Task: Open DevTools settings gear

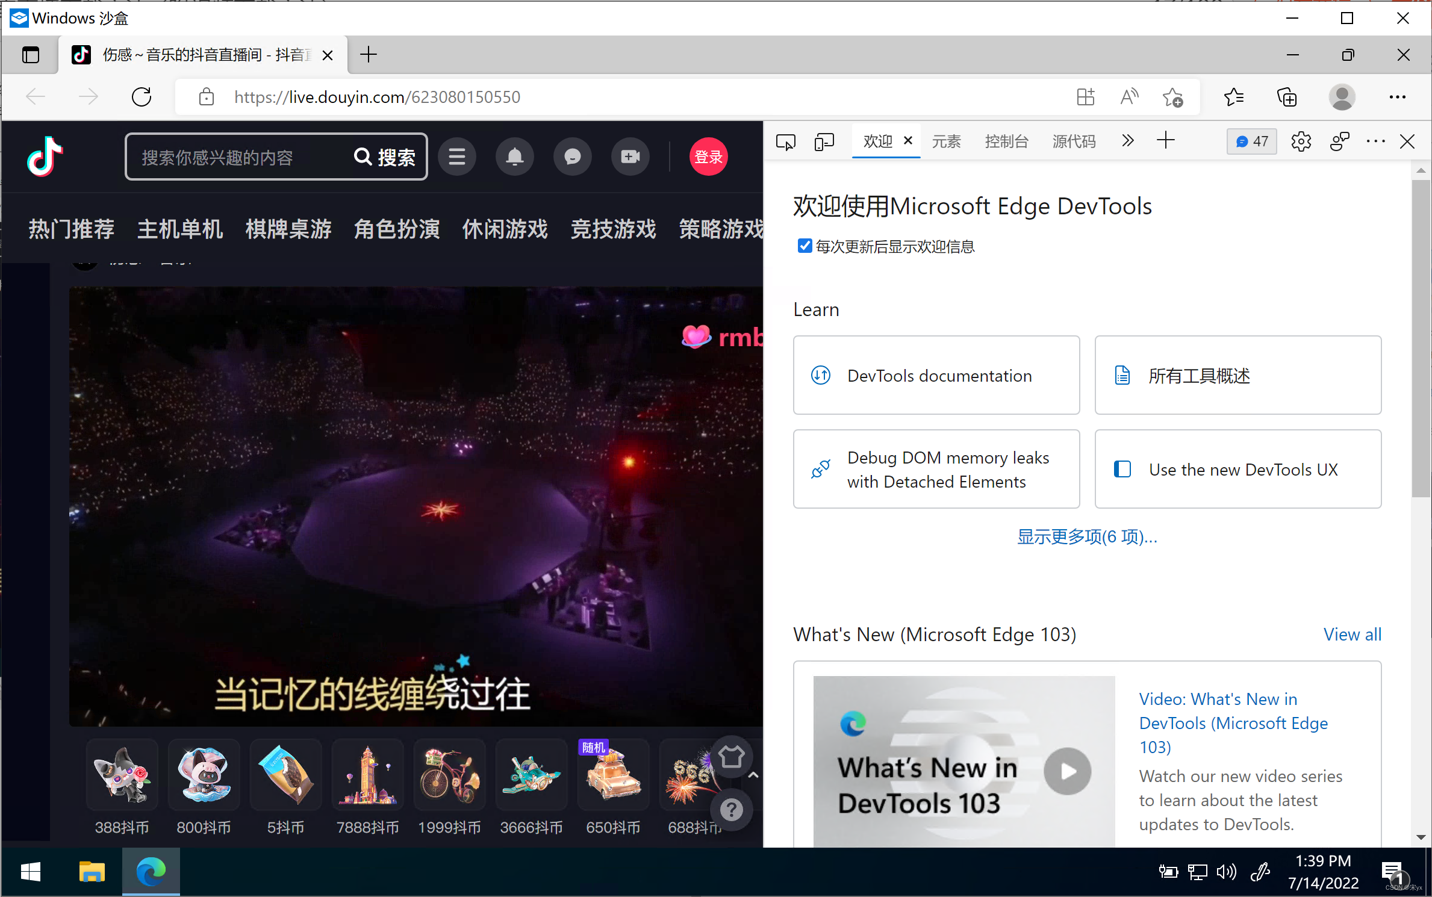Action: click(1301, 142)
